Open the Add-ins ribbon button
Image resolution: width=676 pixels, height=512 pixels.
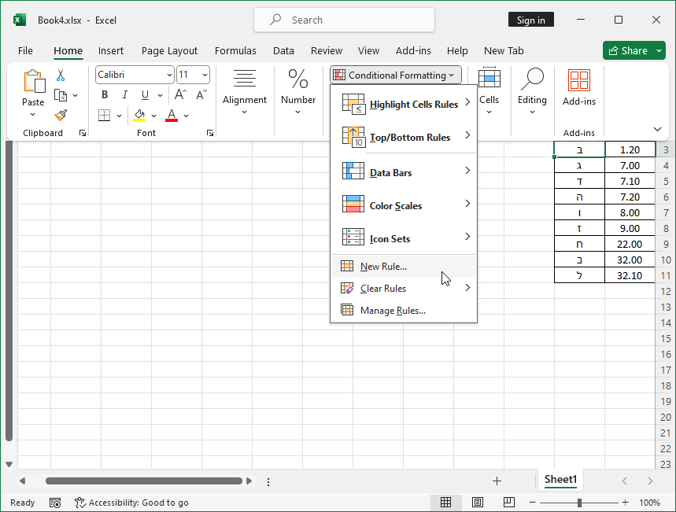coord(578,87)
